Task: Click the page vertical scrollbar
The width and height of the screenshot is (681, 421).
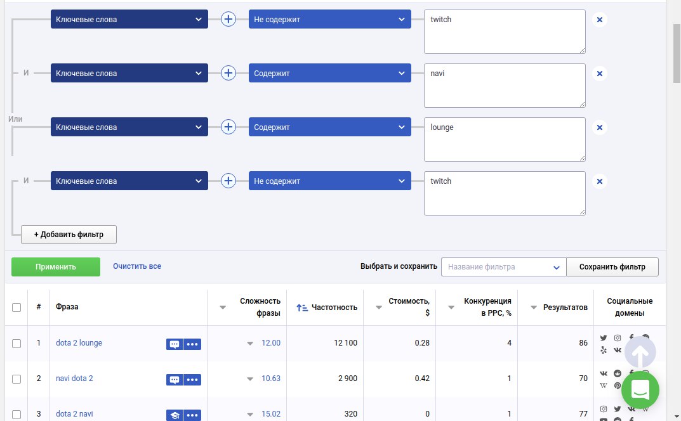Action: click(x=677, y=53)
